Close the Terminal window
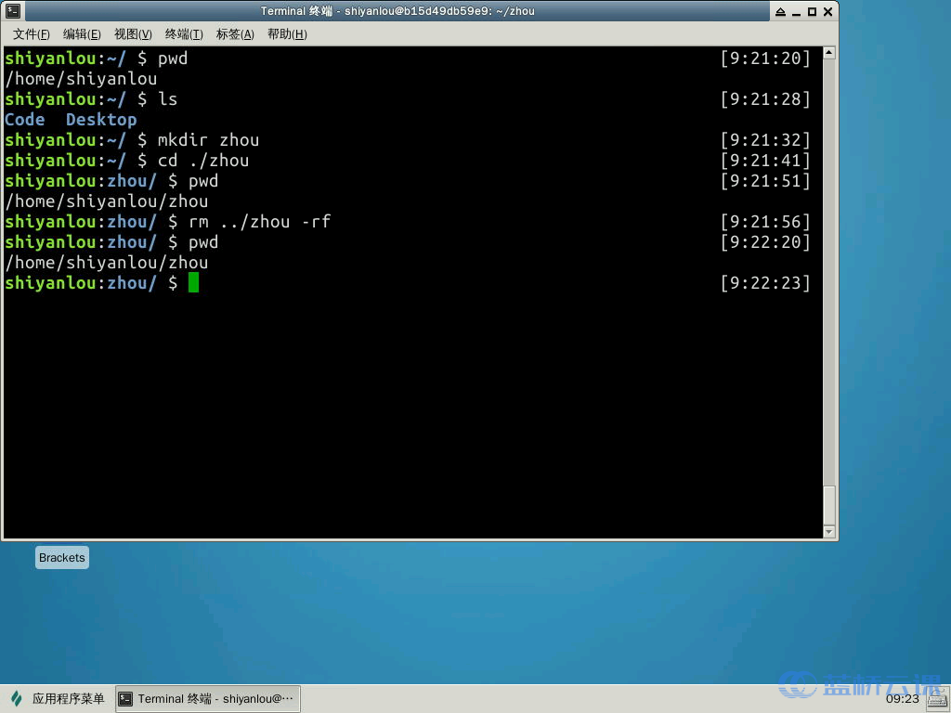Screen dimensions: 951x713 click(827, 12)
